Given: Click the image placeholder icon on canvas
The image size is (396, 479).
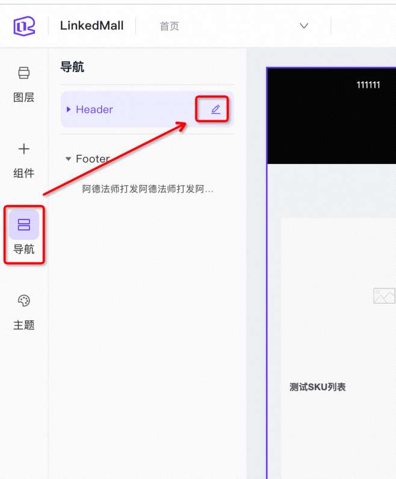Looking at the screenshot, I should (383, 296).
